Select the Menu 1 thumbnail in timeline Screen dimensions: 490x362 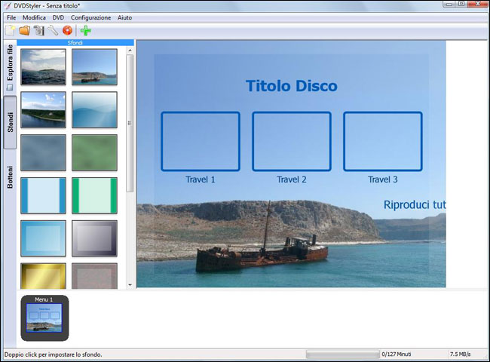44,318
